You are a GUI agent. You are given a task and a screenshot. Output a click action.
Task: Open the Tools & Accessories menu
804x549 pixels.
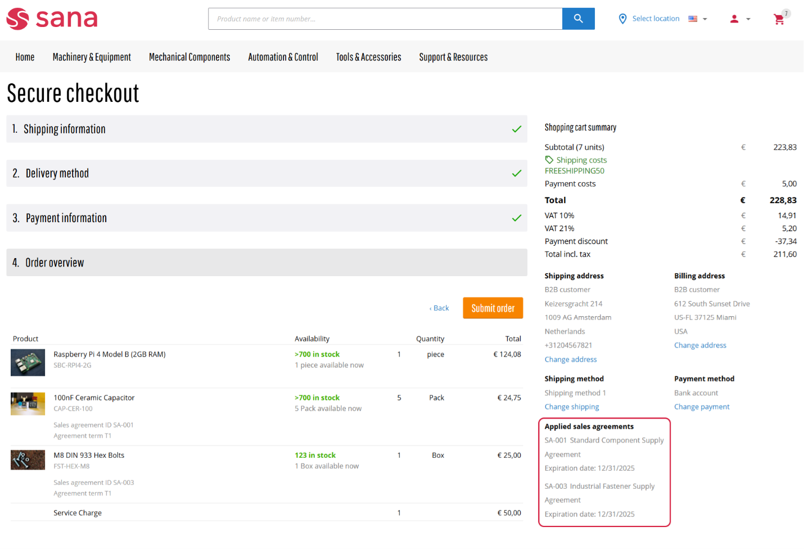pyautogui.click(x=368, y=57)
